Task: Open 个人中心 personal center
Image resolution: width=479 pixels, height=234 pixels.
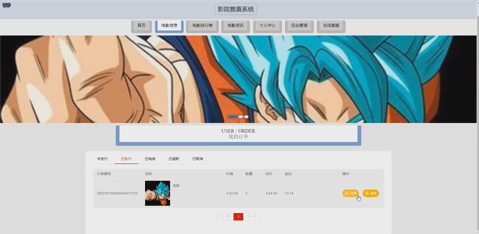Action: 267,26
